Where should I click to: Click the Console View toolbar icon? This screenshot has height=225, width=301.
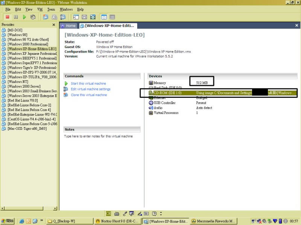tap(112, 17)
